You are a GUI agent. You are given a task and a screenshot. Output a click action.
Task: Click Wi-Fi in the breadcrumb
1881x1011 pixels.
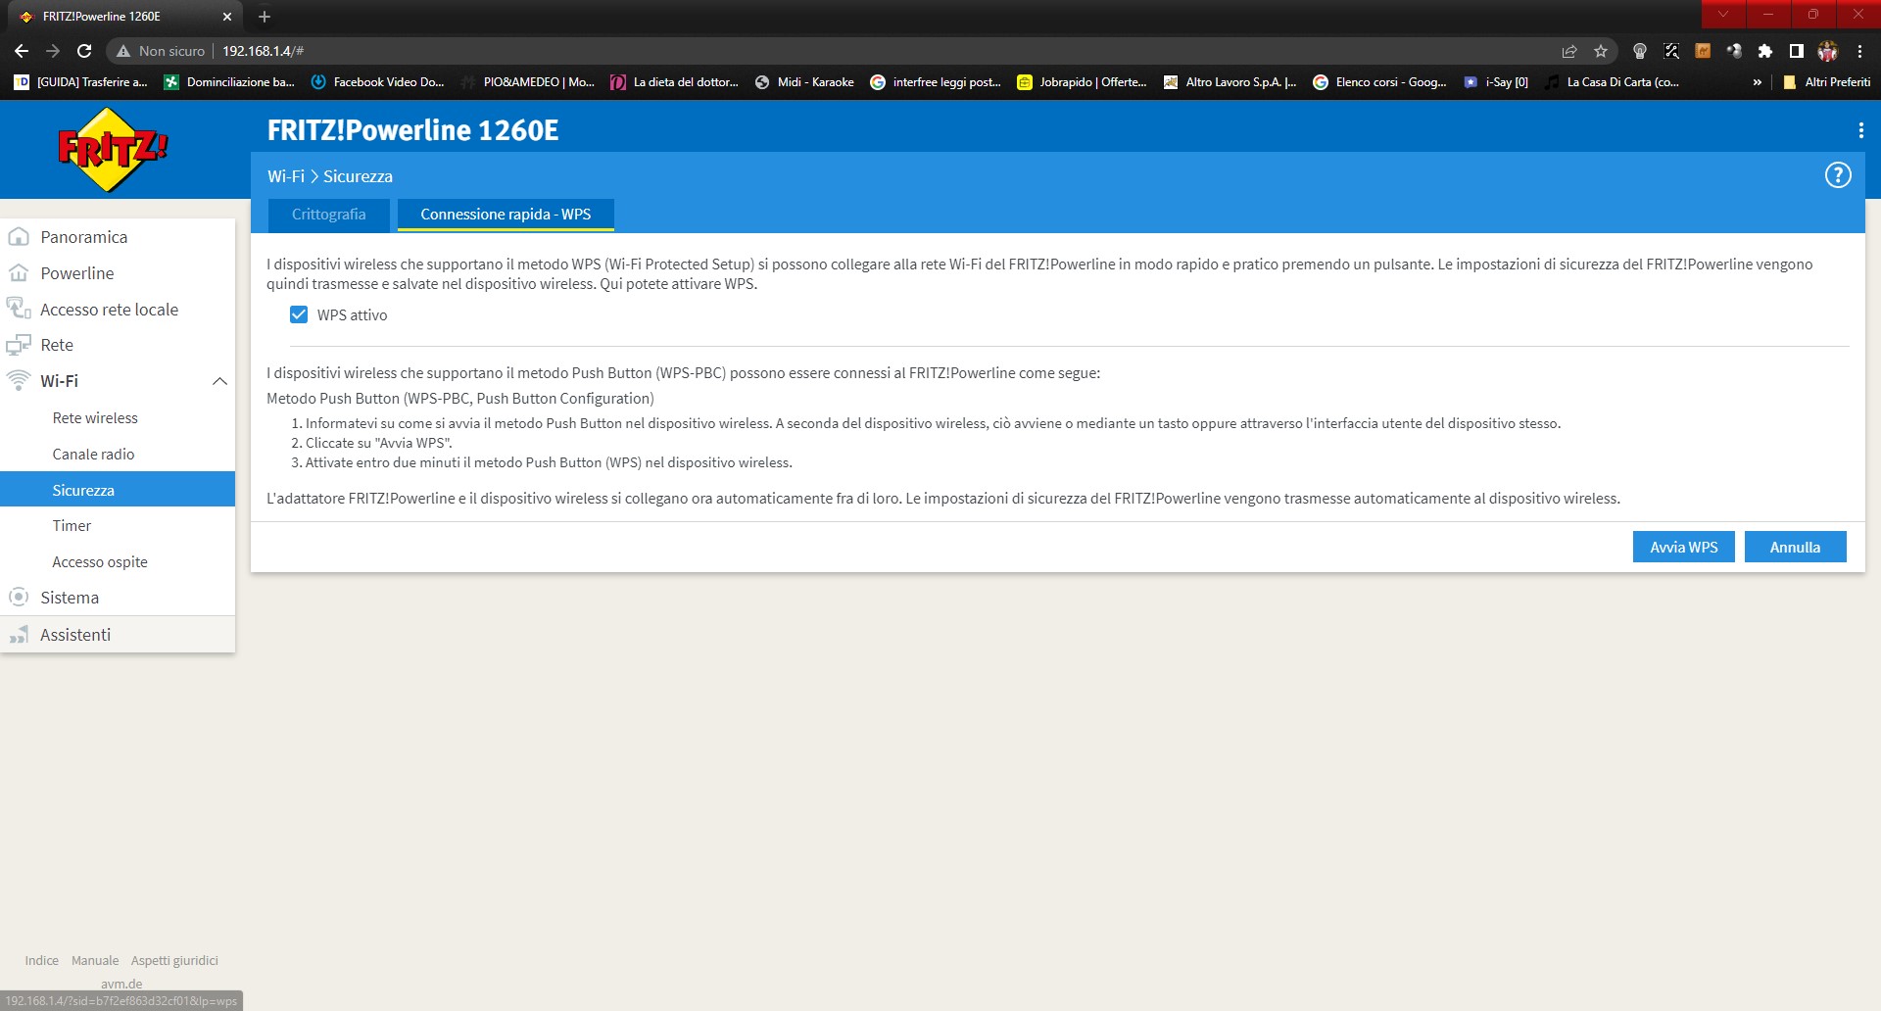286,176
